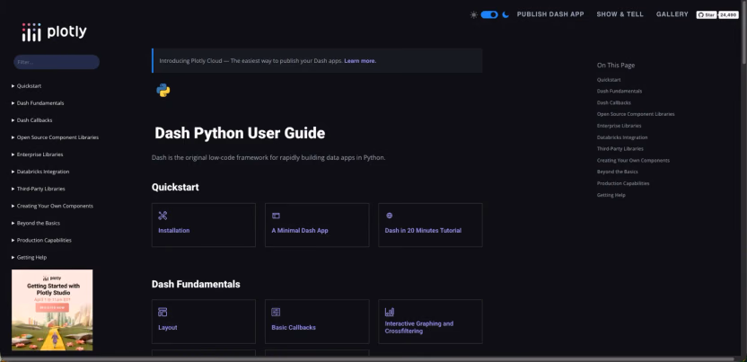Jump to Dash Callbacks in On This Page
The image size is (747, 362).
pyautogui.click(x=613, y=103)
